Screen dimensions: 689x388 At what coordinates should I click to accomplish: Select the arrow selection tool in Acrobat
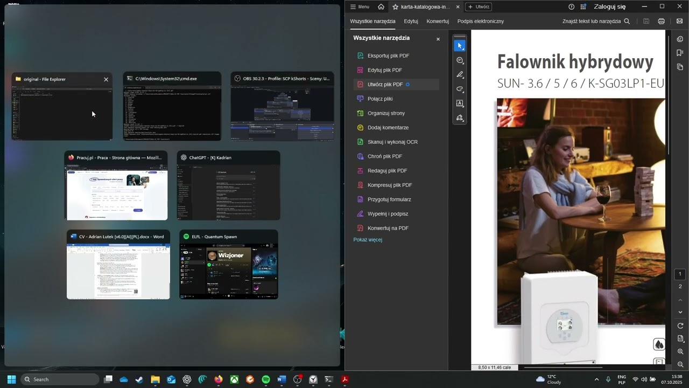[x=460, y=46]
